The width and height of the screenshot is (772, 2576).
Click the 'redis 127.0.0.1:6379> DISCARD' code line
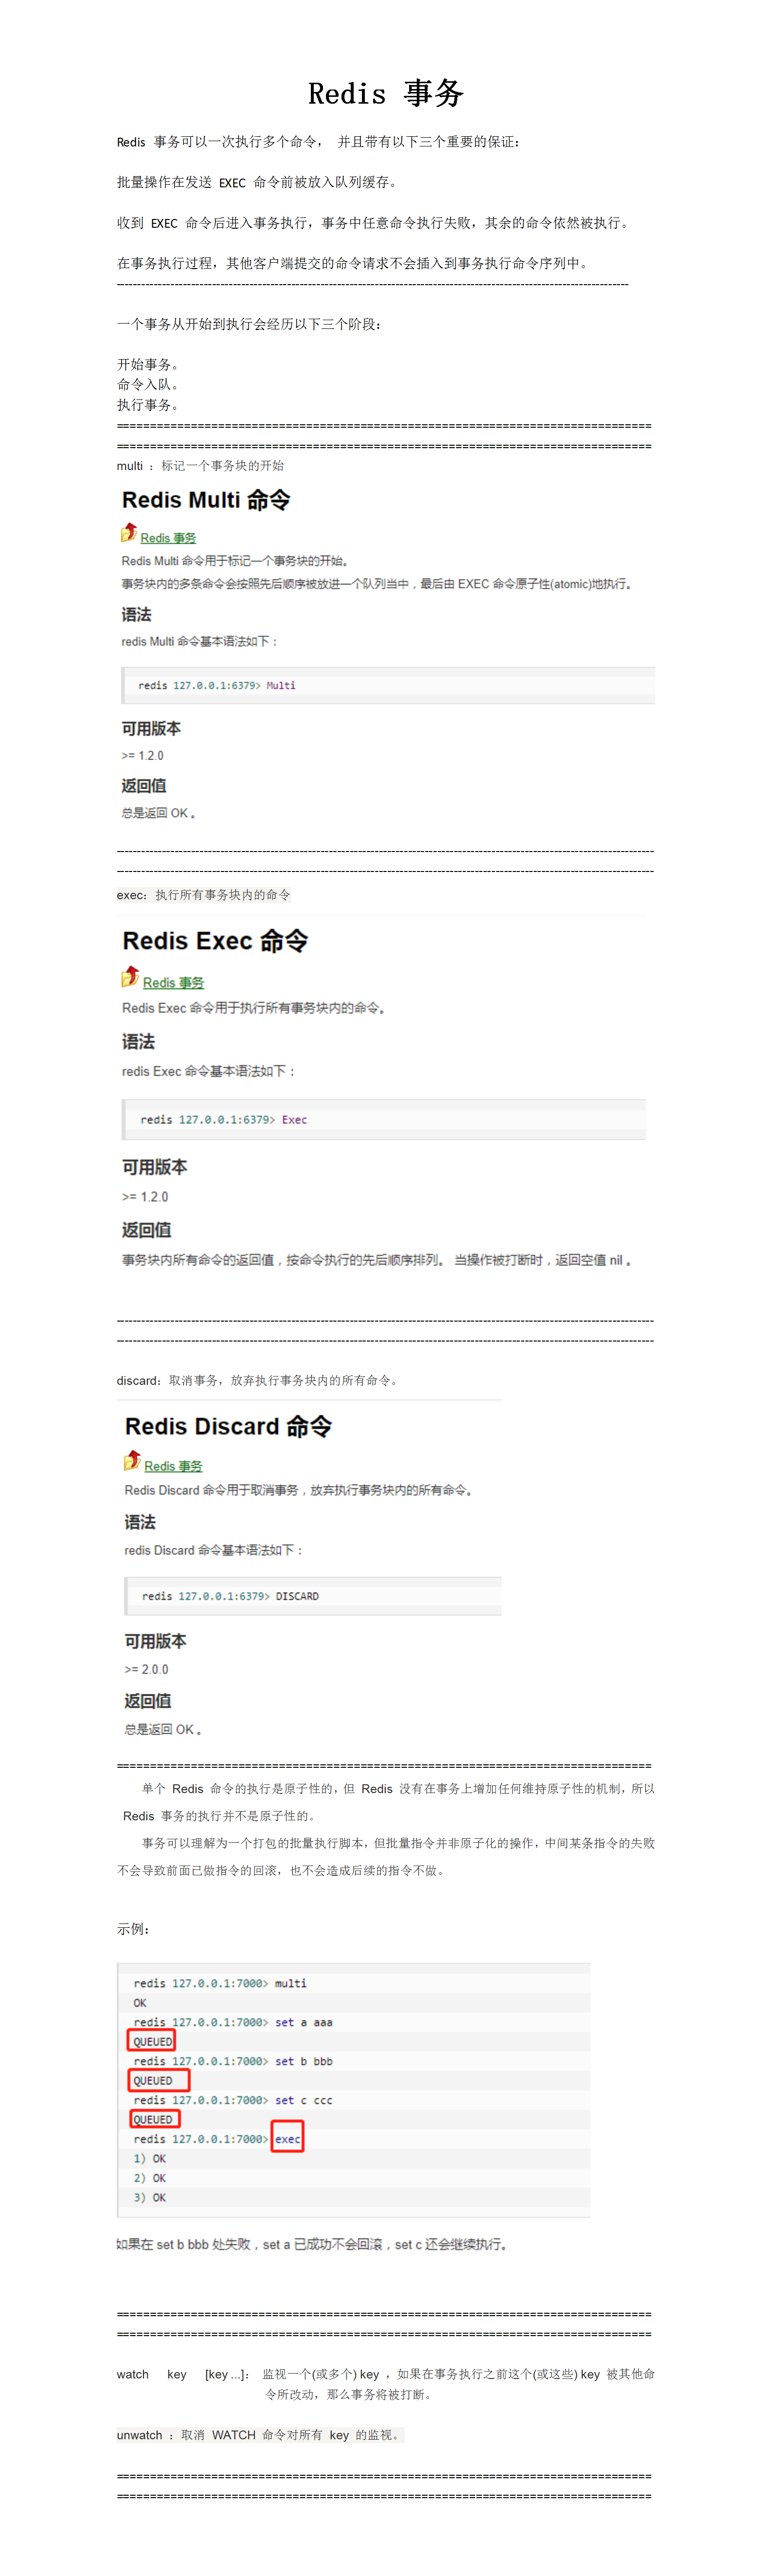[230, 1596]
